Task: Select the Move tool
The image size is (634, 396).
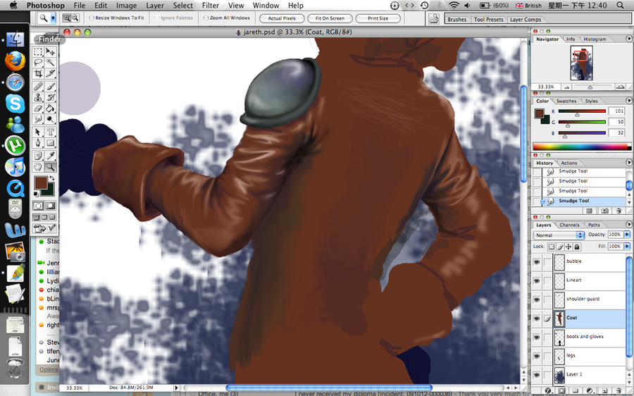Action: pyautogui.click(x=50, y=51)
